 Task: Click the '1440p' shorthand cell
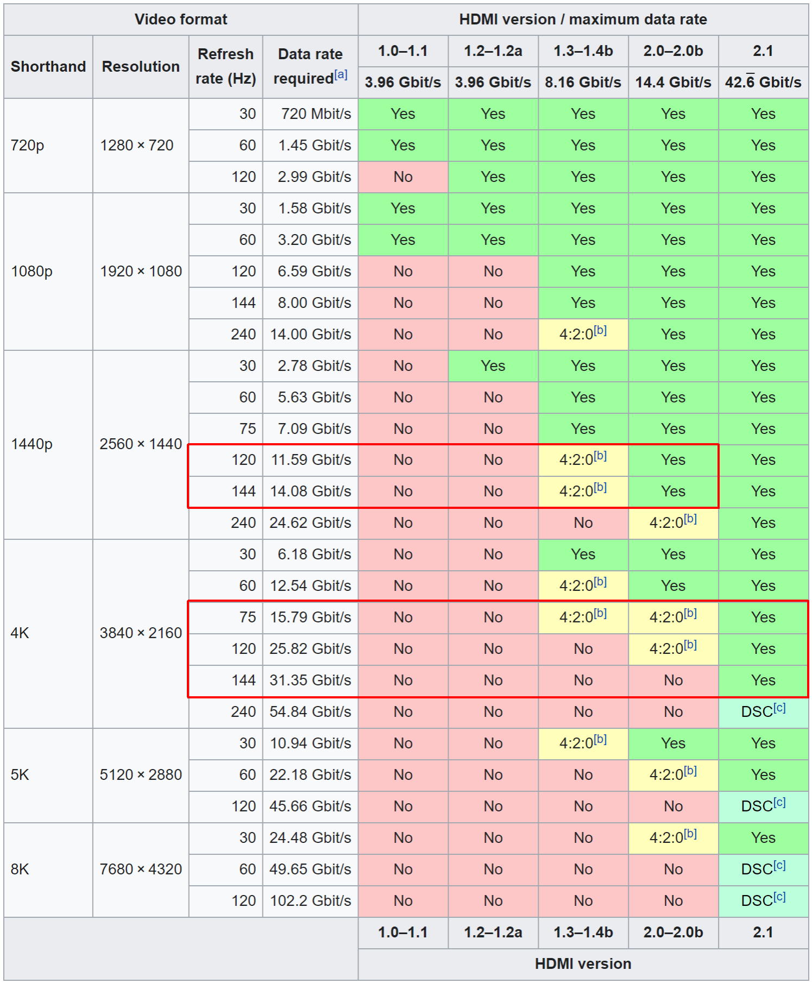coord(48,444)
